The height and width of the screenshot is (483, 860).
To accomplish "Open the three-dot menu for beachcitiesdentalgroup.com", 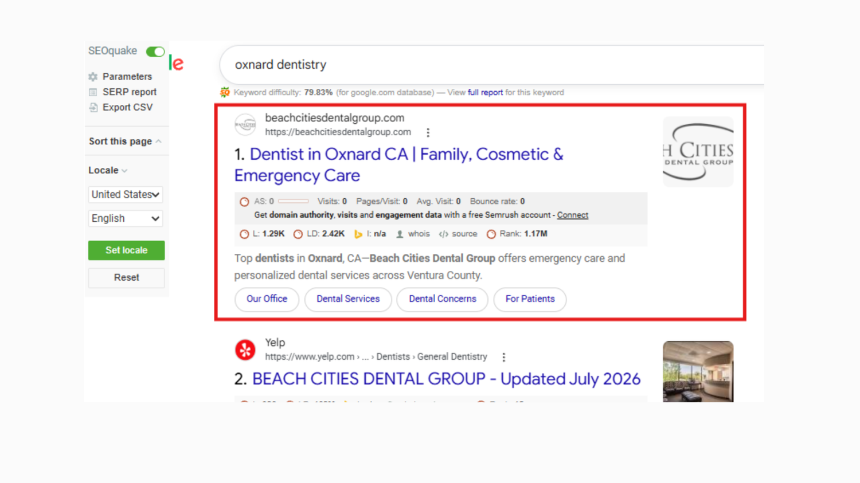I will pos(428,132).
